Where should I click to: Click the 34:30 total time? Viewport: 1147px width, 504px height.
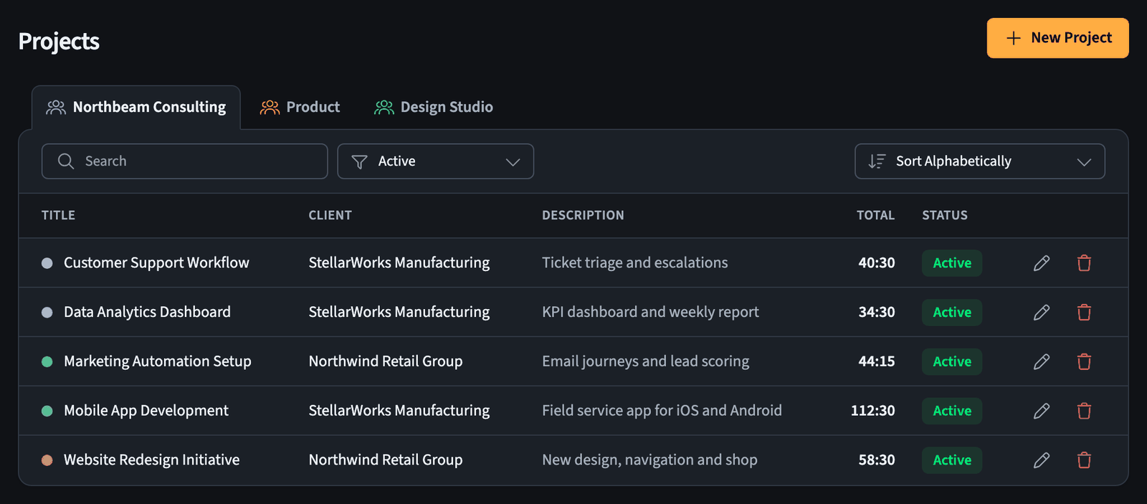pos(877,313)
